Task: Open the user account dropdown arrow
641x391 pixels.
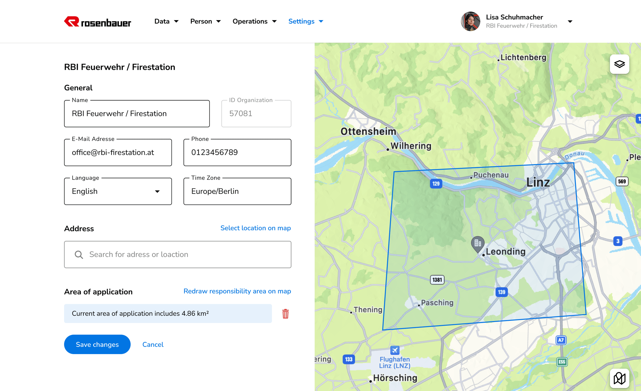Action: (570, 22)
